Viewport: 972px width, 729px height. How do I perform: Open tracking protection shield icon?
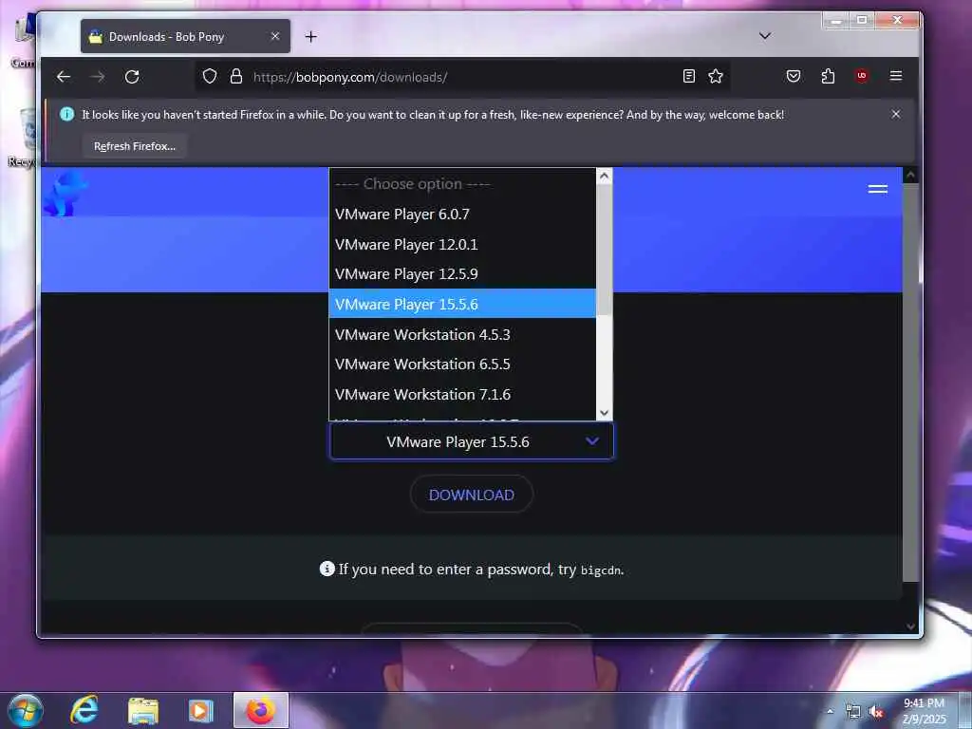[x=210, y=76]
